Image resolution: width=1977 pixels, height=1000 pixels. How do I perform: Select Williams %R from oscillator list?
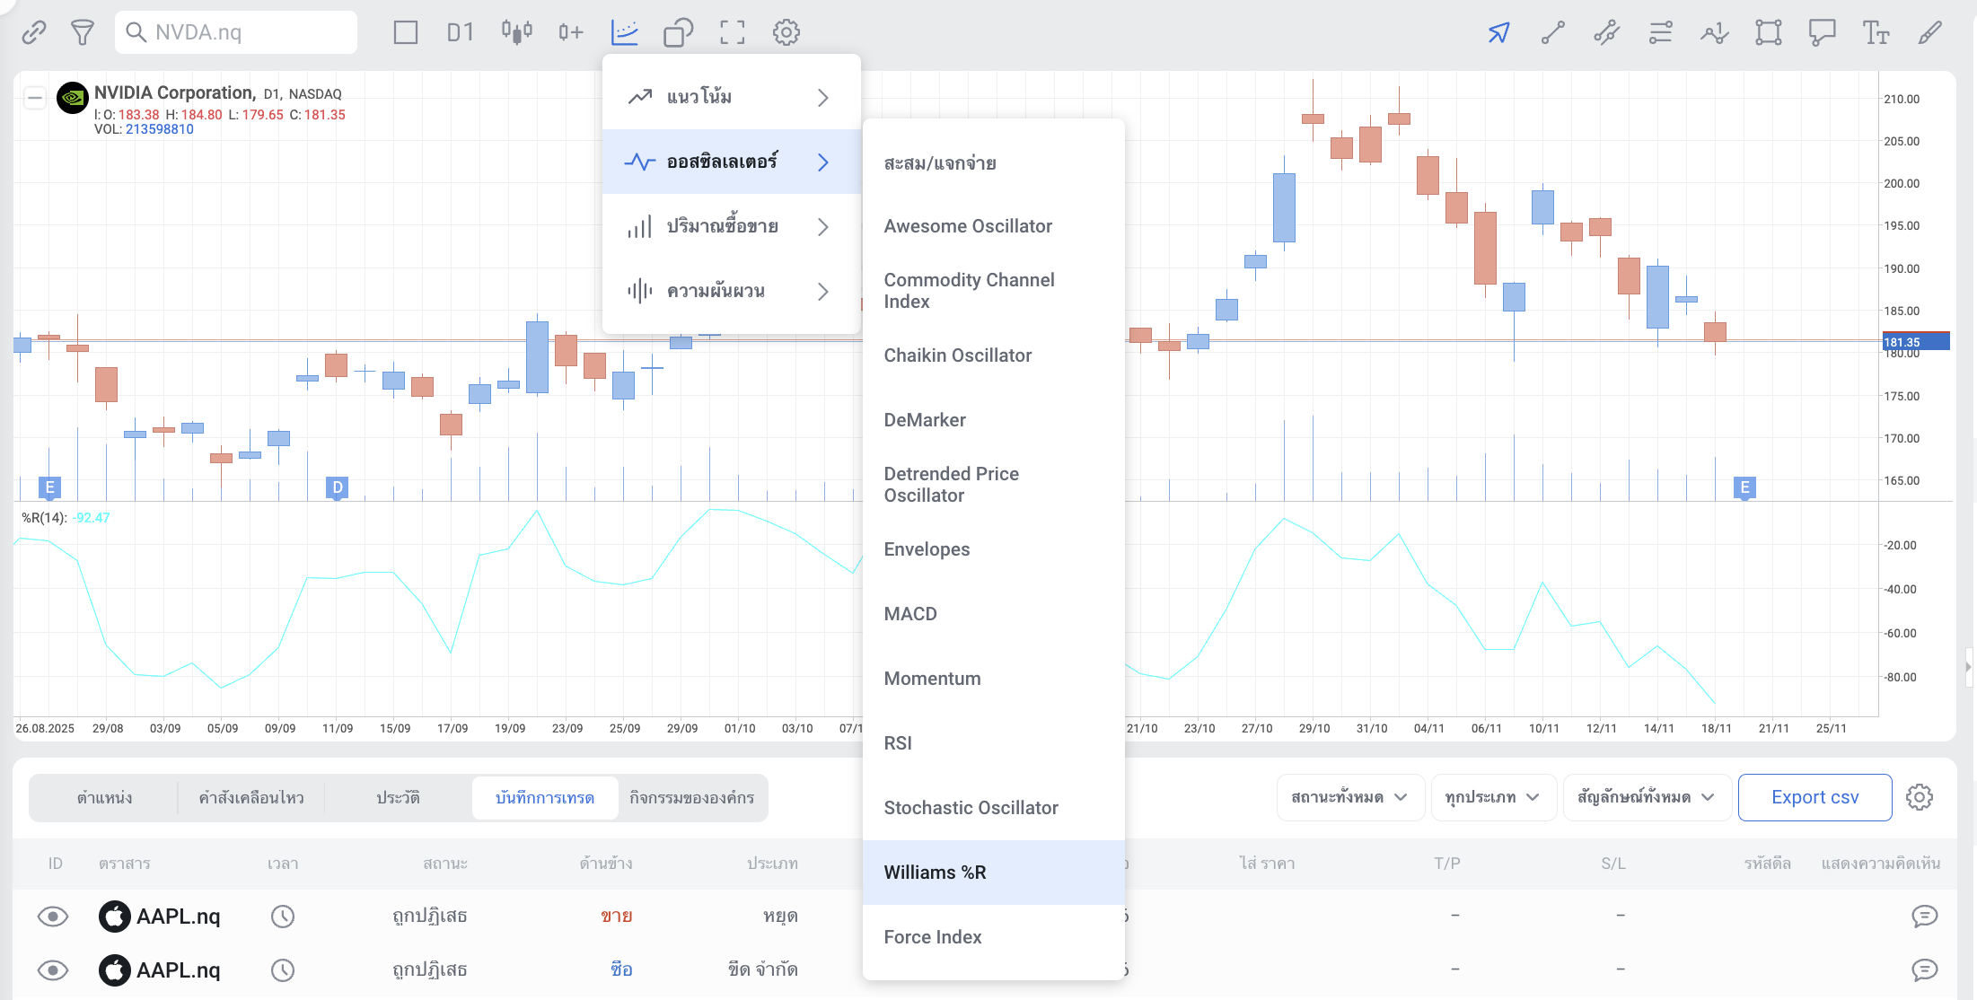935,873
